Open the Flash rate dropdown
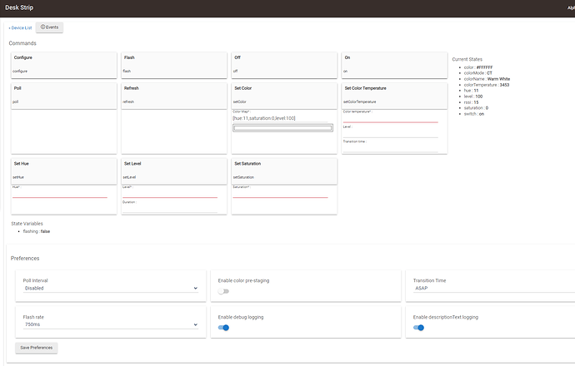The image size is (575, 366). [x=111, y=324]
